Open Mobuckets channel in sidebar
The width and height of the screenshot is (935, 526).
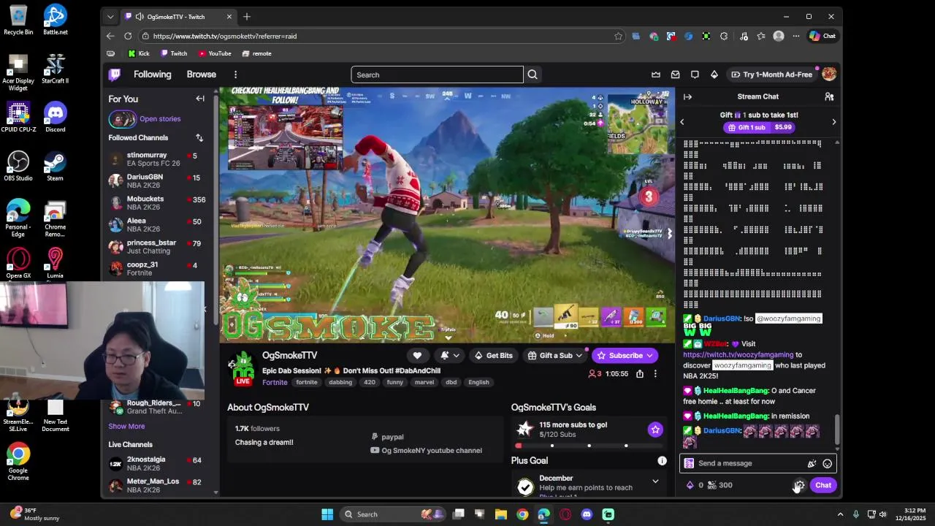pyautogui.click(x=156, y=203)
